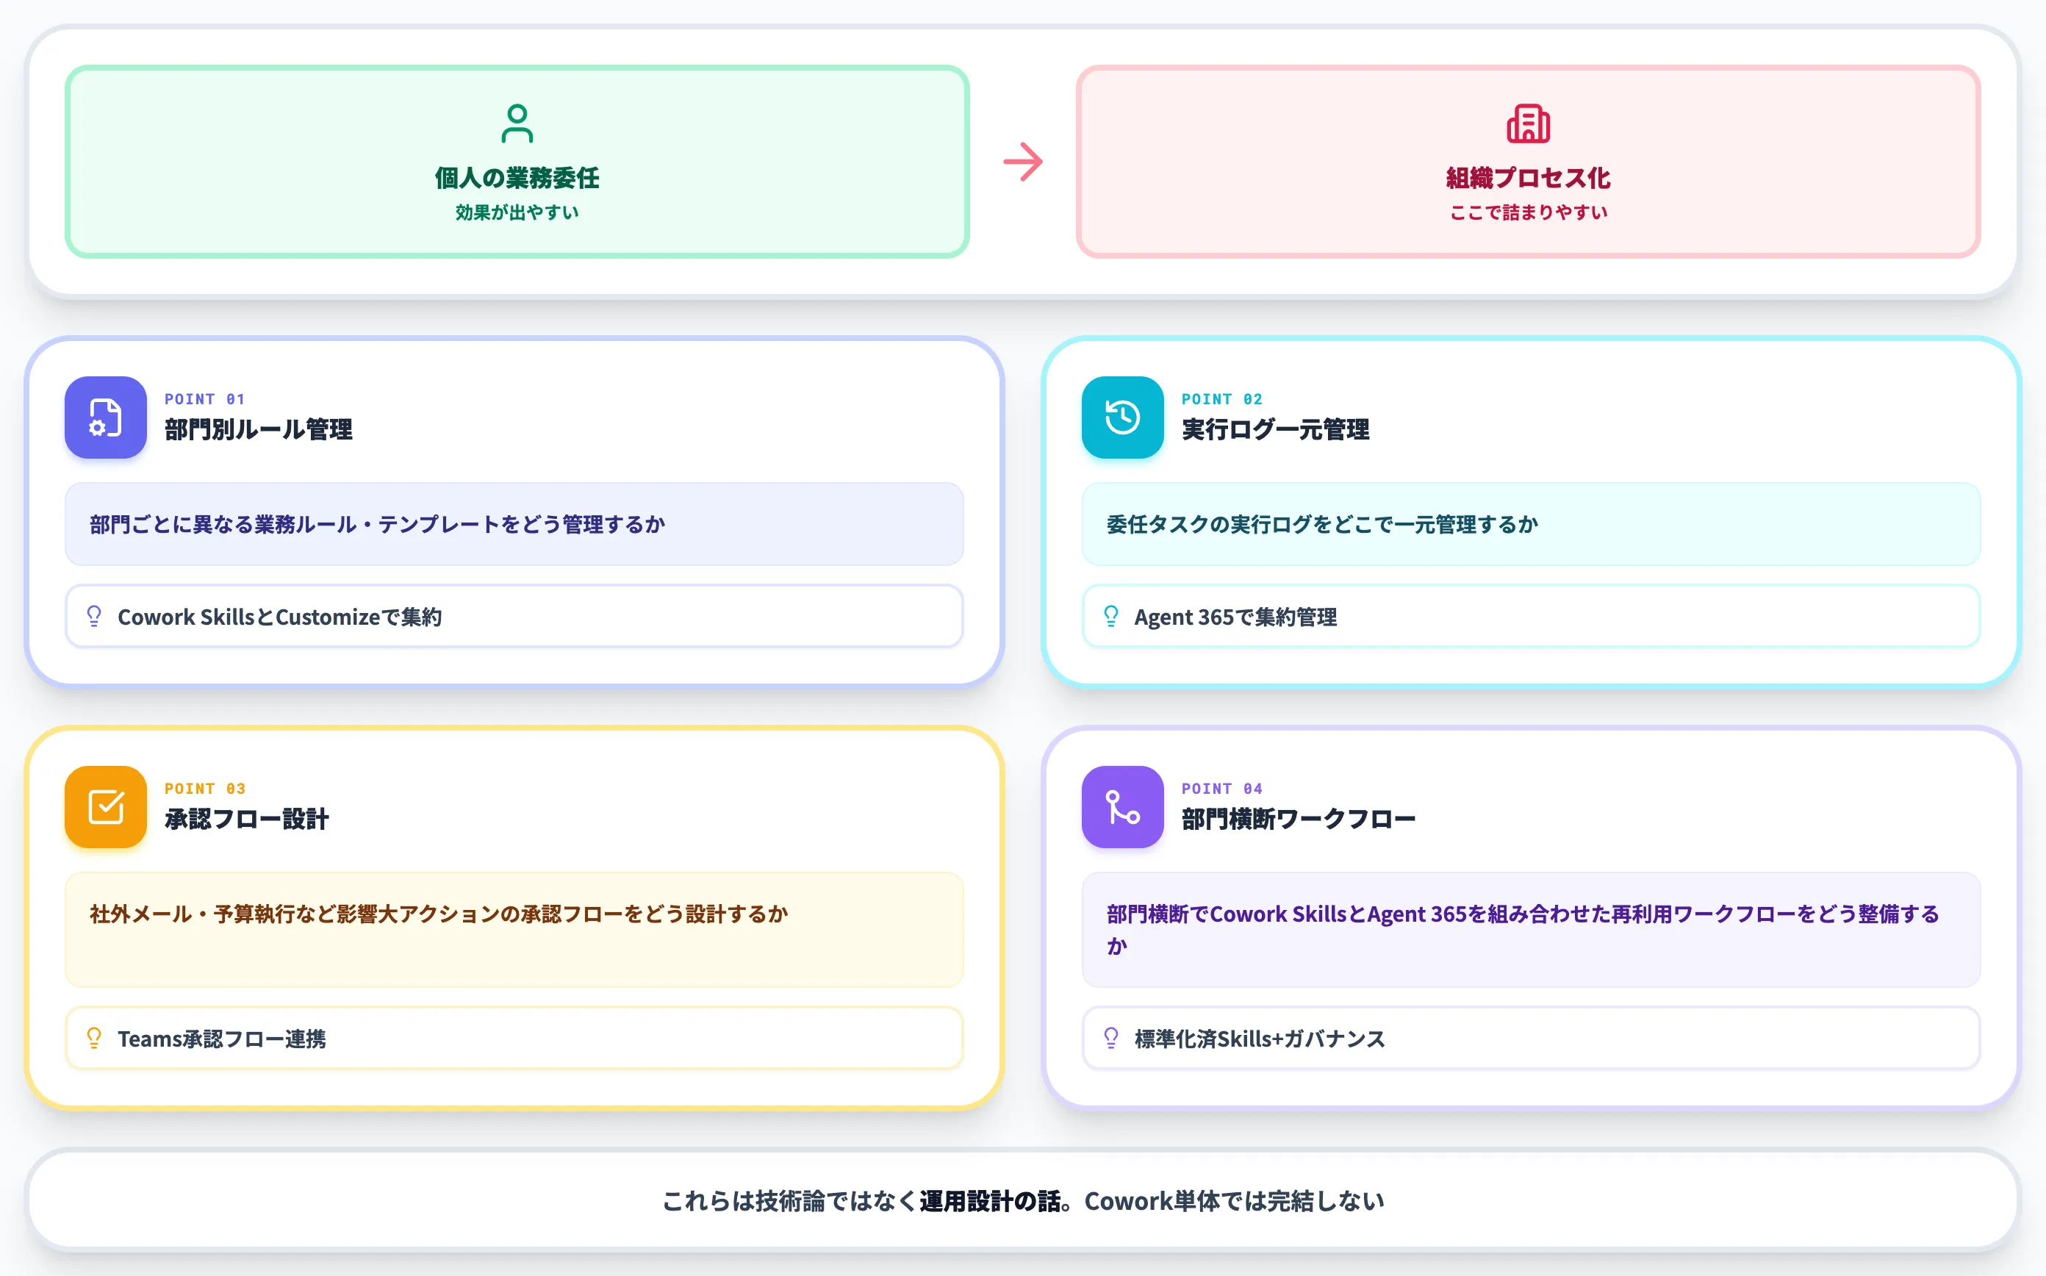The width and height of the screenshot is (2046, 1276).
Task: Click the POINT 04 label
Action: point(1221,788)
